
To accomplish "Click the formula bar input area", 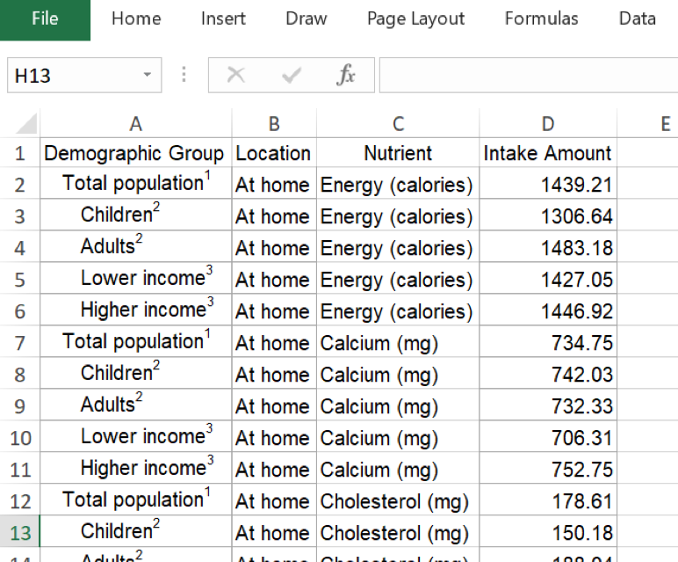I will [x=527, y=76].
